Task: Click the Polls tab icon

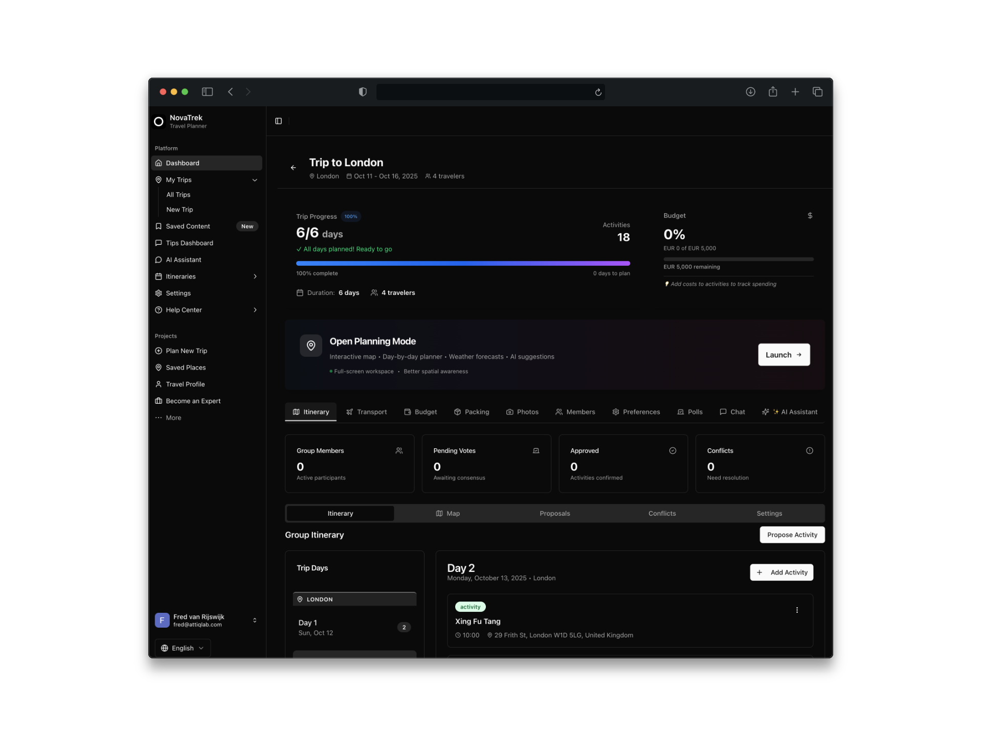Action: coord(681,412)
